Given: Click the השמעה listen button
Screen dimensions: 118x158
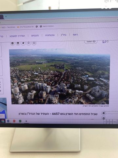Looking at the screenshot, I should (91, 41).
